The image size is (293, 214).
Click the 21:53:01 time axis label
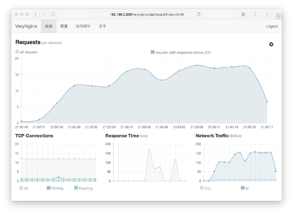(127, 127)
